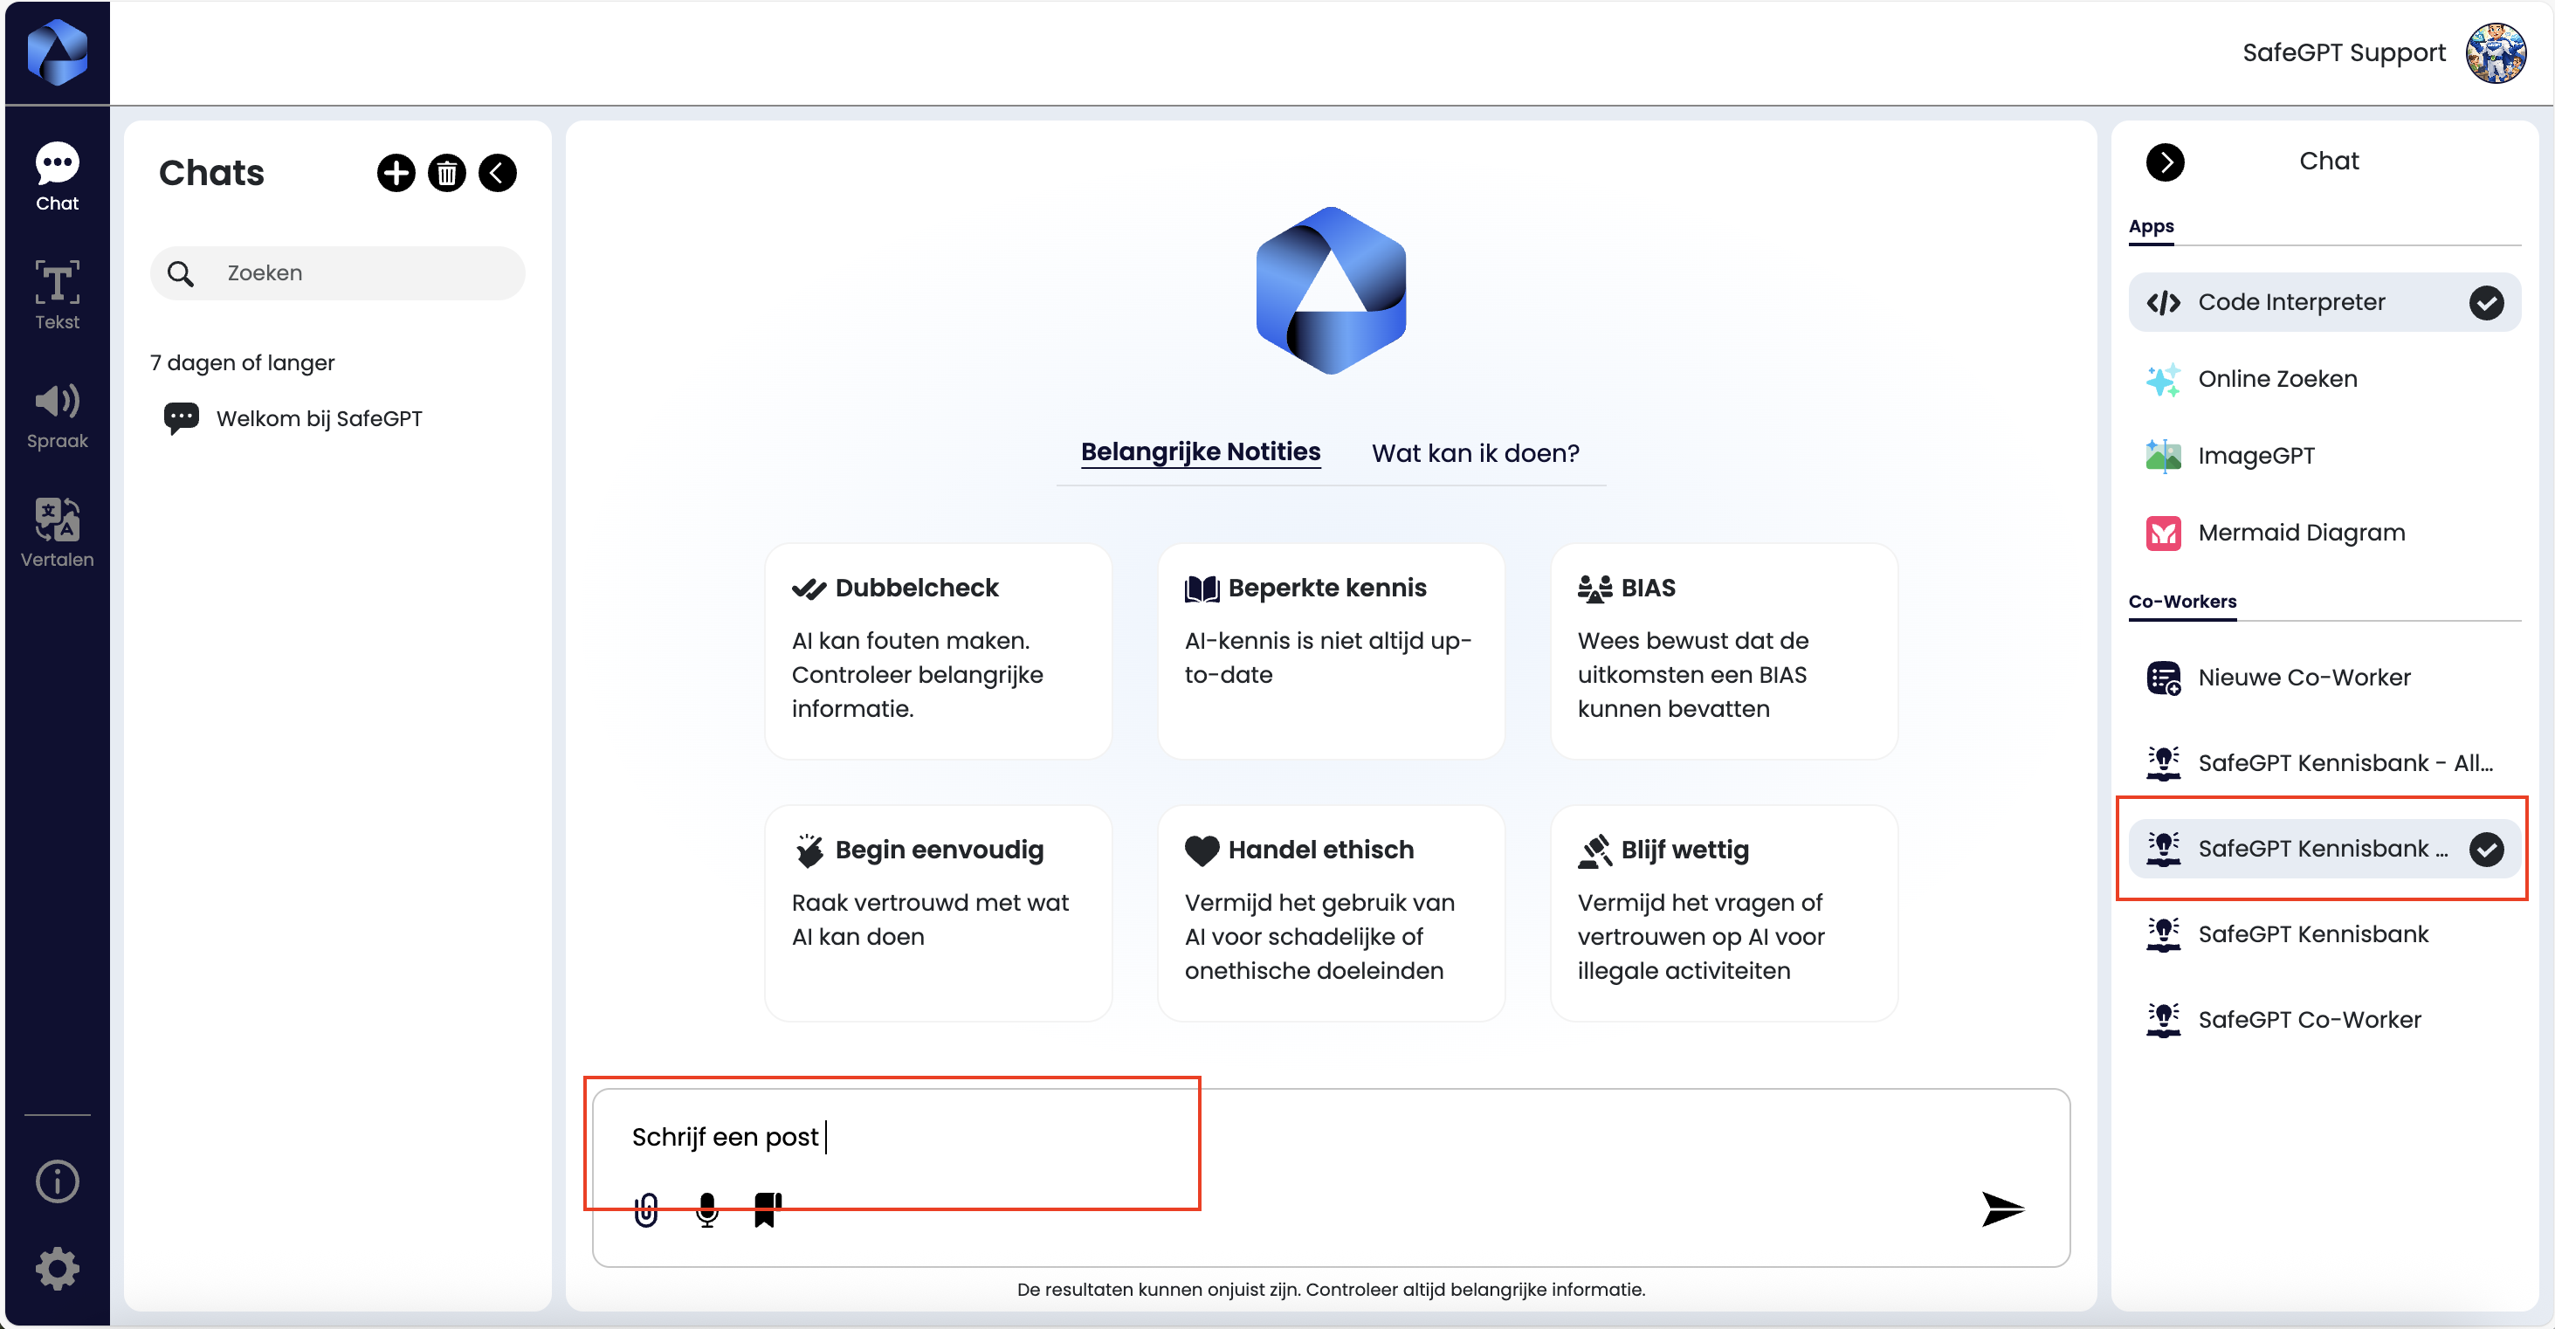
Task: Collapse the Chats panel with left chevron
Action: tap(497, 173)
